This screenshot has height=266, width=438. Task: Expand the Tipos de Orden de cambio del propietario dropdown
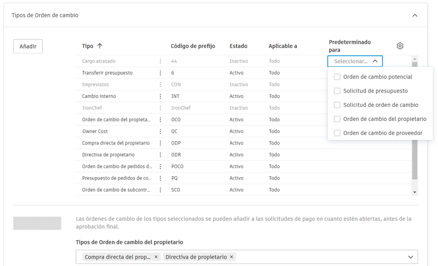tap(410, 257)
